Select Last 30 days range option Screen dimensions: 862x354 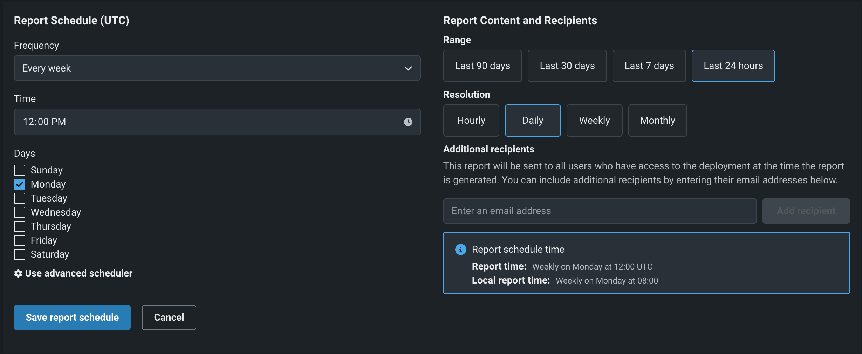[567, 66]
